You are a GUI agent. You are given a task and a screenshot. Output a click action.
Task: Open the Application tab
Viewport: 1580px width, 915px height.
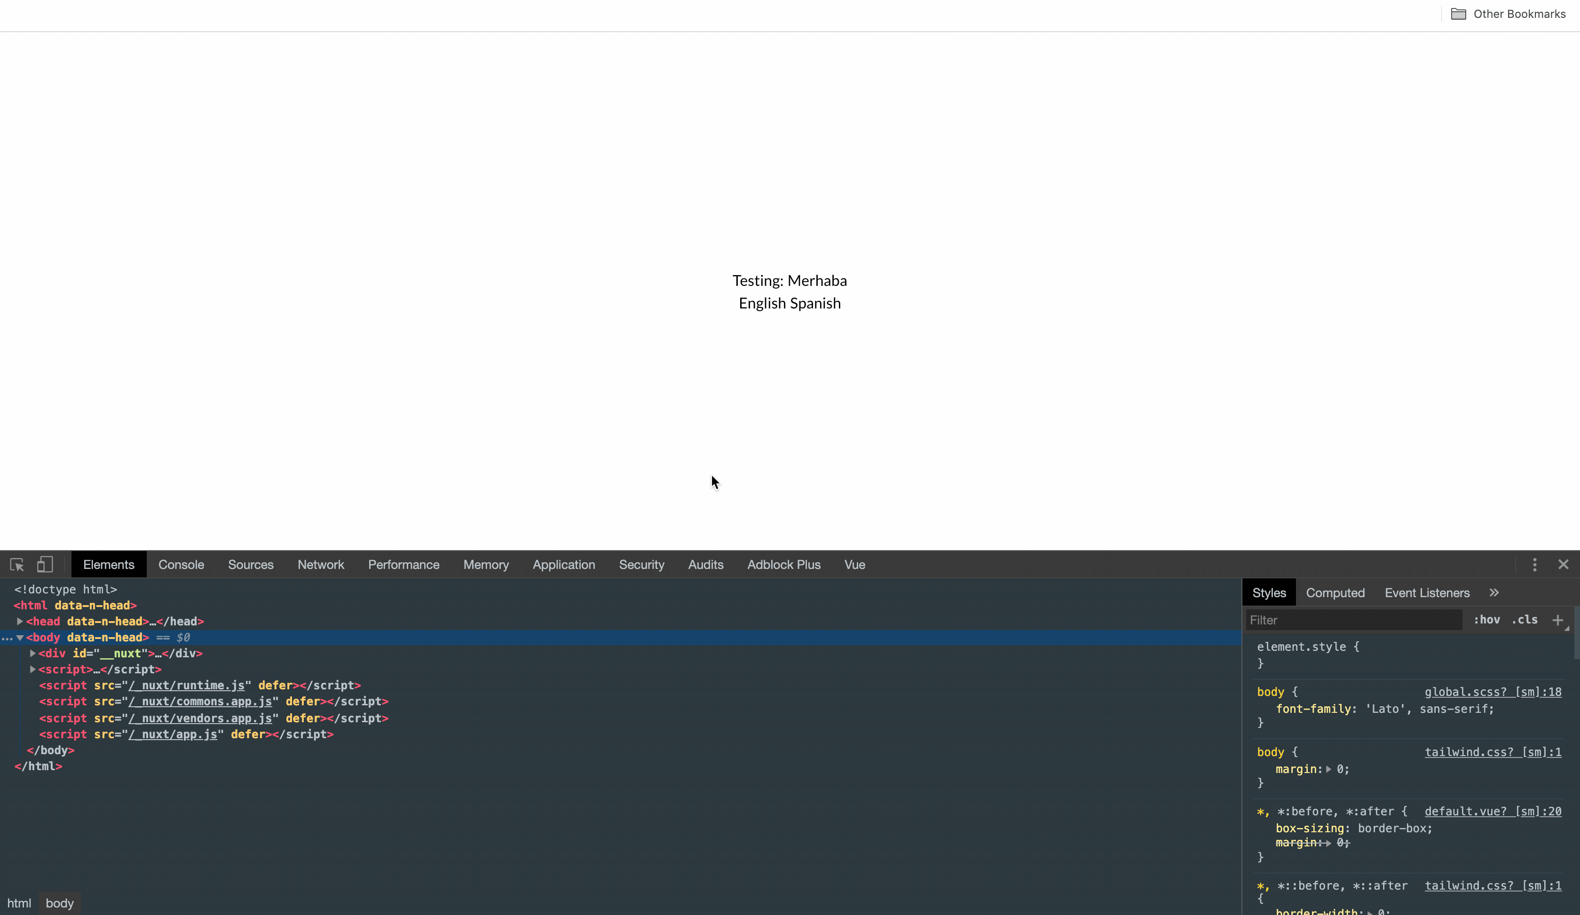click(x=564, y=565)
